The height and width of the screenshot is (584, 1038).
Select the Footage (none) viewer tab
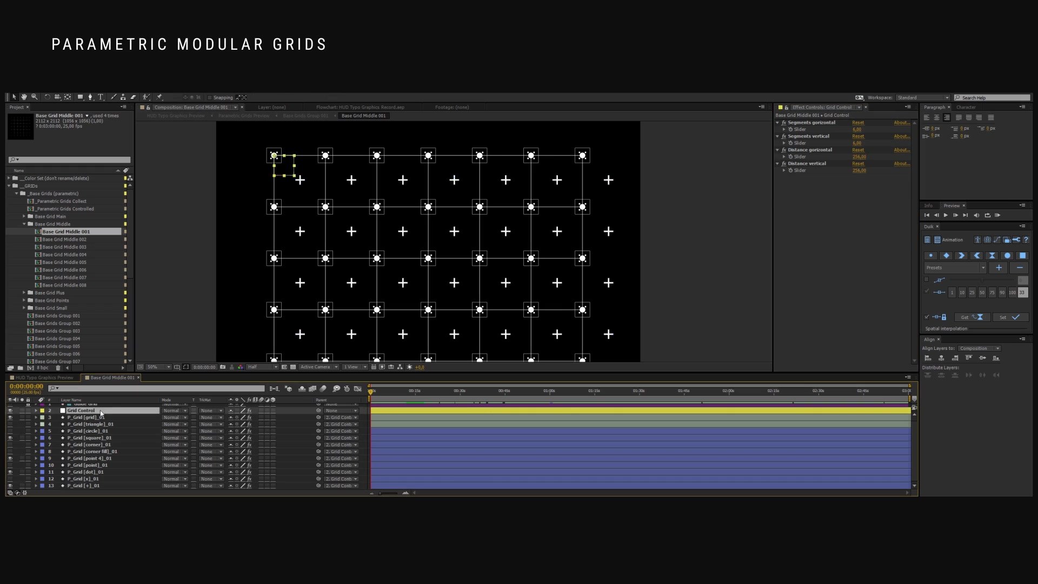click(x=452, y=107)
